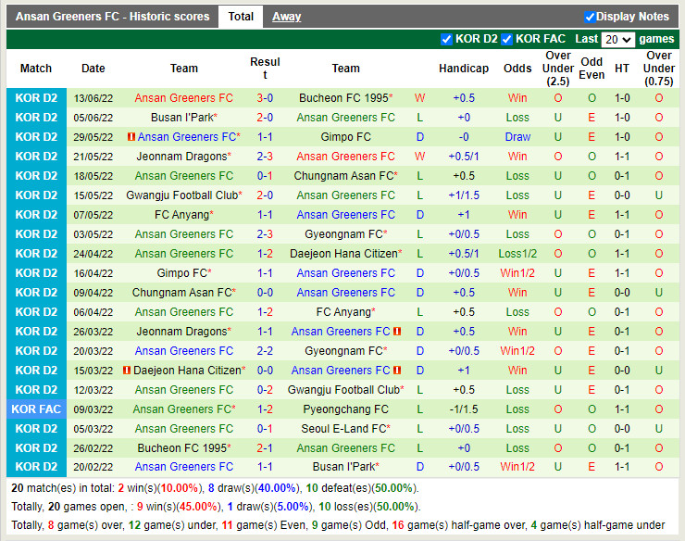Click Ansan Greeners FC Historic scores title
The height and width of the screenshot is (541, 685).
113,17
